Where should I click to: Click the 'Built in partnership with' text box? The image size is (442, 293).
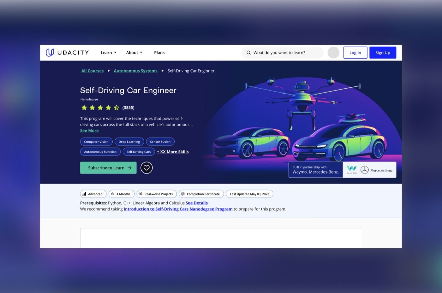[x=316, y=170]
